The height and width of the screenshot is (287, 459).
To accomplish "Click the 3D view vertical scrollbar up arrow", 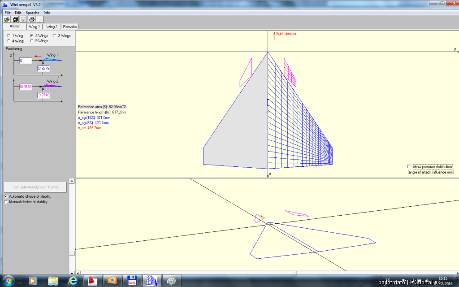I will coord(72,181).
